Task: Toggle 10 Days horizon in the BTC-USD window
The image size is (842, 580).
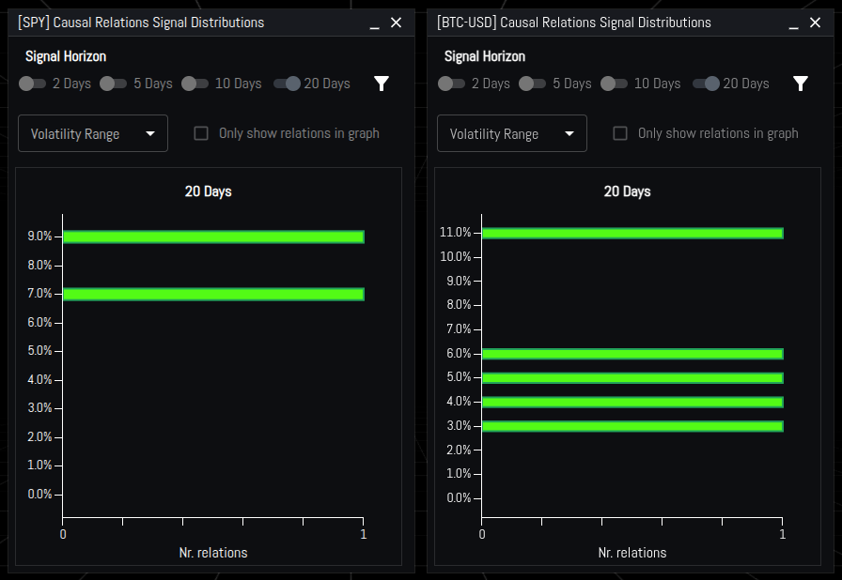Action: point(614,84)
